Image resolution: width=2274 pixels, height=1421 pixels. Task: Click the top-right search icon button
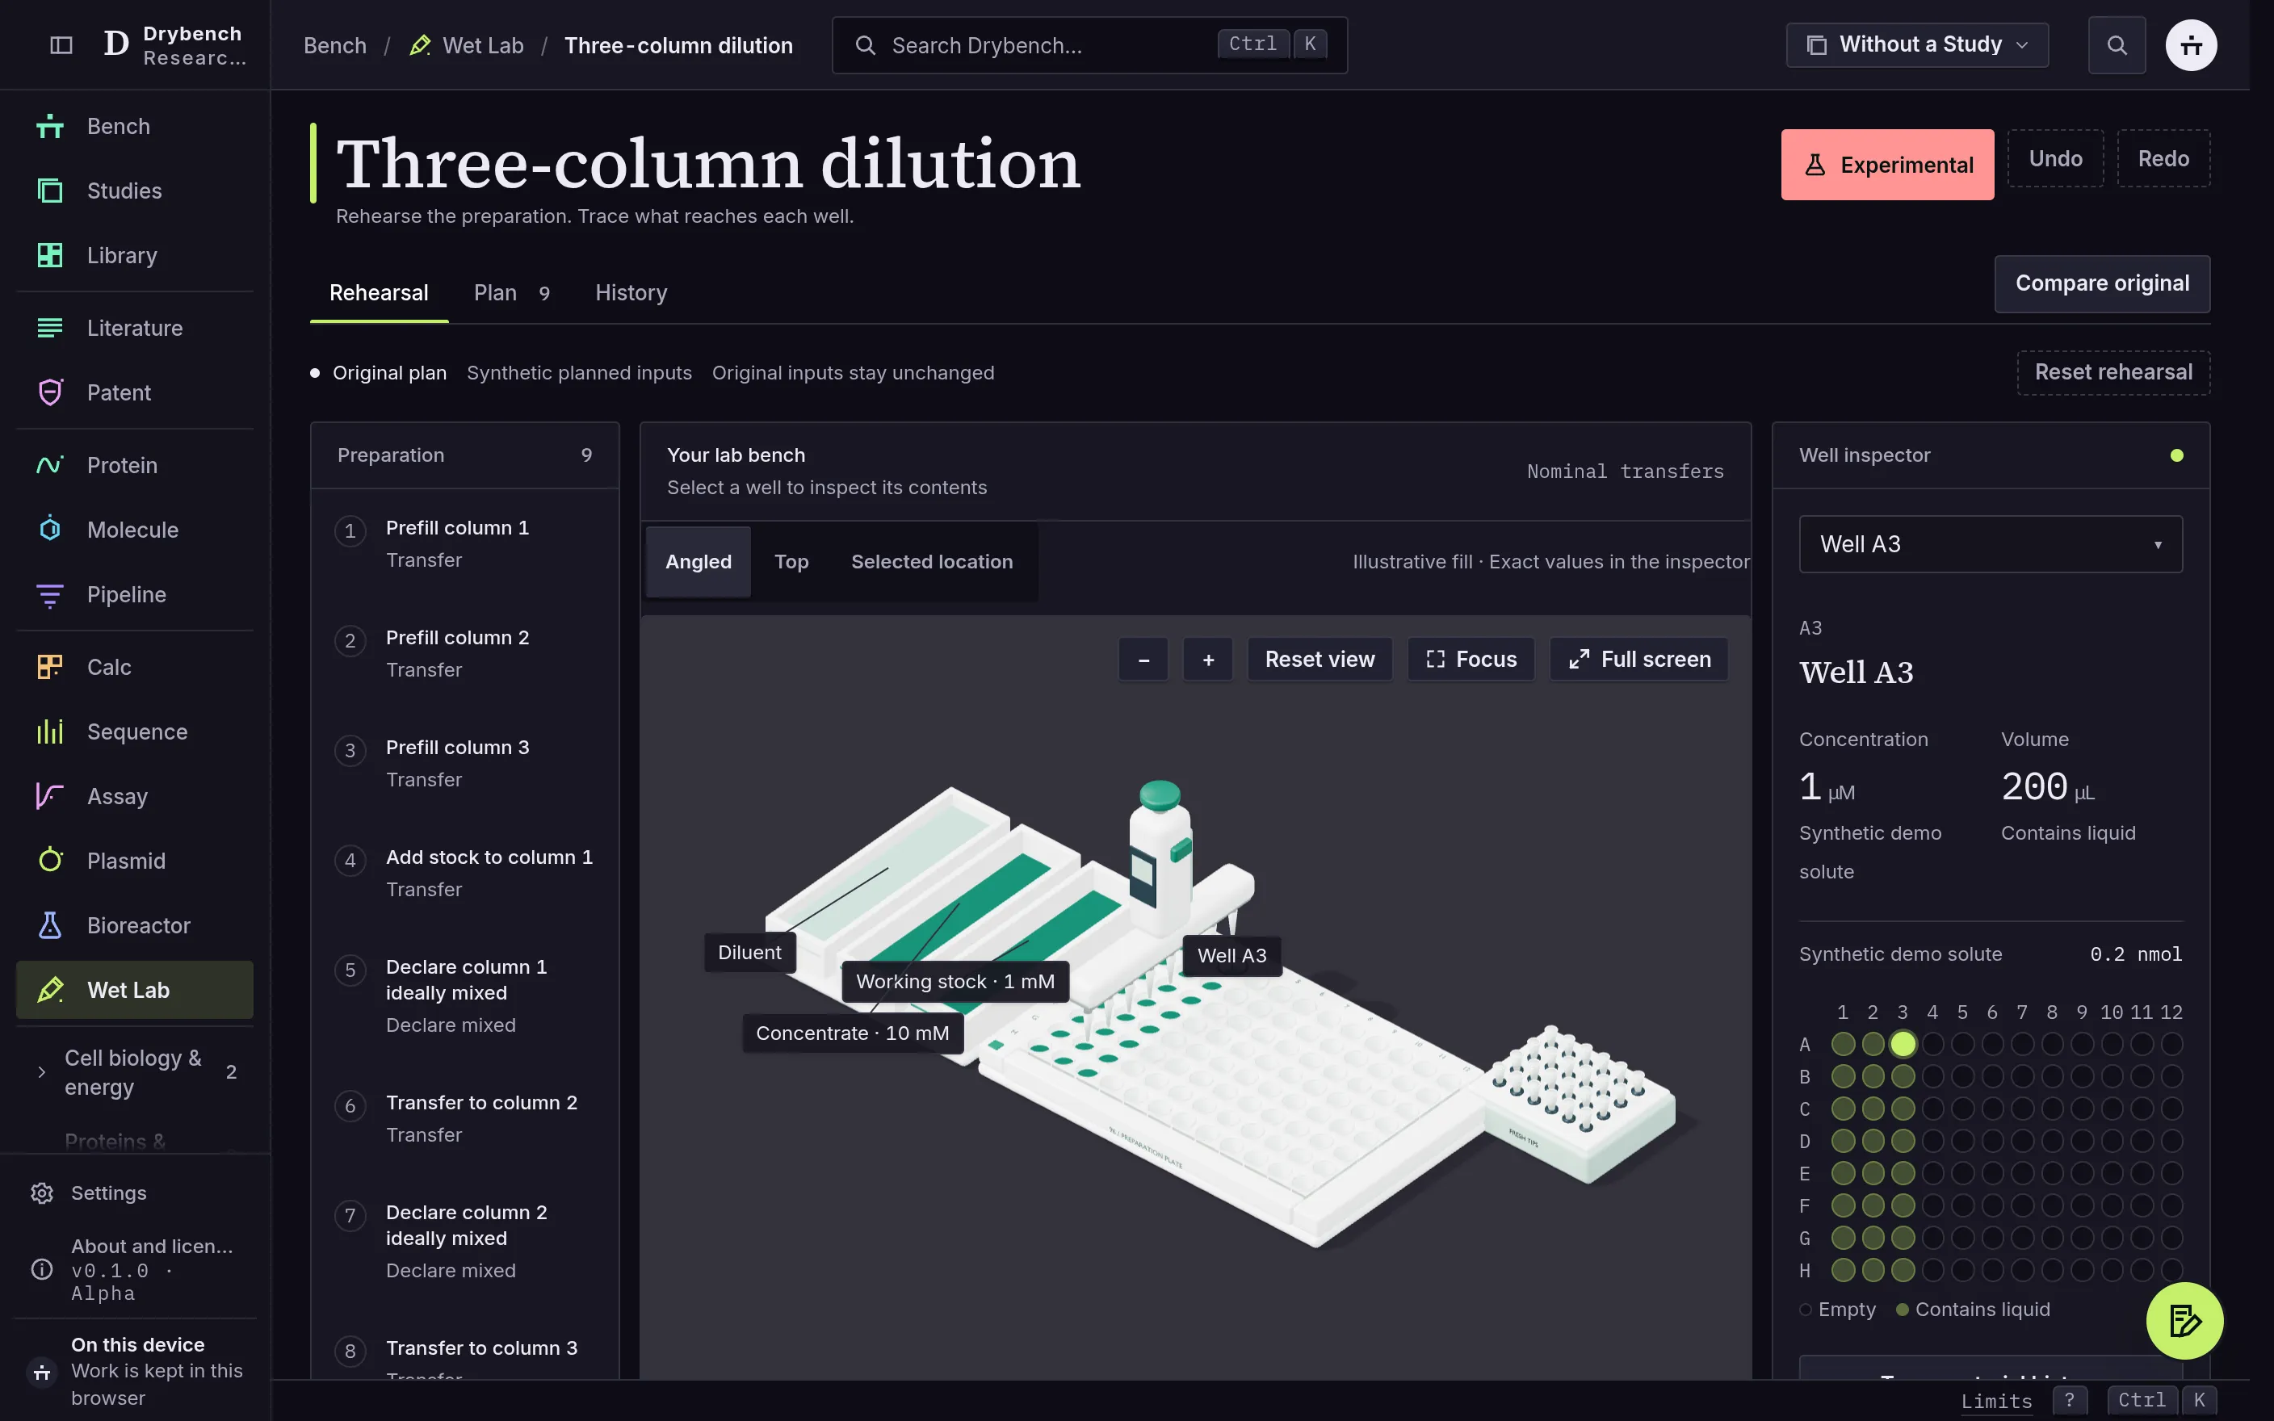(x=2117, y=45)
